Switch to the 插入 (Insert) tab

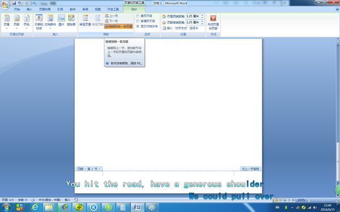click(x=29, y=9)
